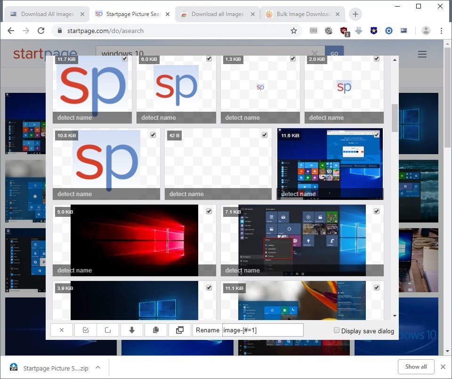This screenshot has width=452, height=379.
Task: Close the image downloader panel with X
Action: [x=61, y=330]
